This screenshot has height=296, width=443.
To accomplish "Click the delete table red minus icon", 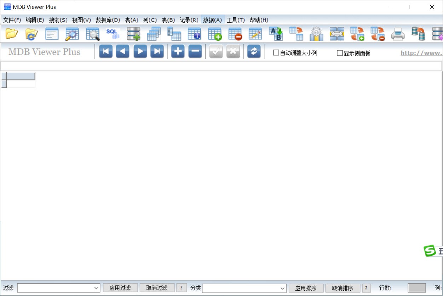I will [x=235, y=34].
